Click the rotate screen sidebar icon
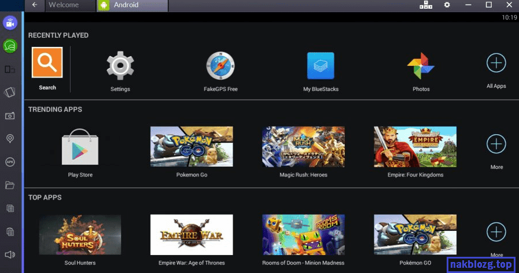This screenshot has height=273, width=519. click(x=10, y=93)
